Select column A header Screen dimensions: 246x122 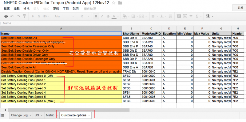pos(61,28)
